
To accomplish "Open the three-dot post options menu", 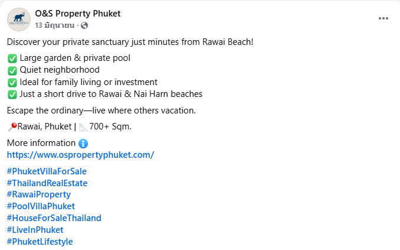I will click(x=383, y=18).
